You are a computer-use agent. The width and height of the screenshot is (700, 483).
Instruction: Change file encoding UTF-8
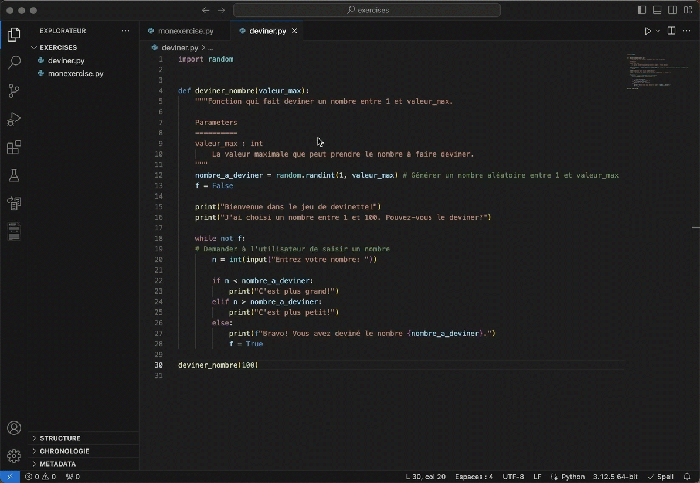coord(514,477)
